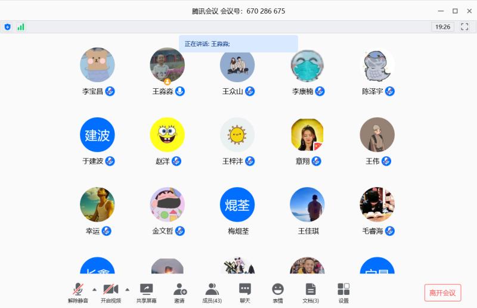This screenshot has width=477, height=308.
Task: Click 于建波's blue 建波 avatar
Action: click(97, 135)
